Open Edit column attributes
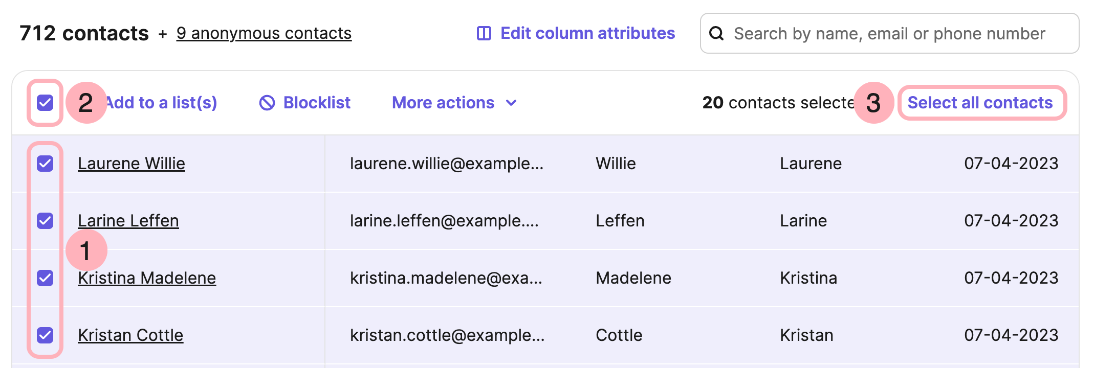1094x368 pixels. click(587, 34)
